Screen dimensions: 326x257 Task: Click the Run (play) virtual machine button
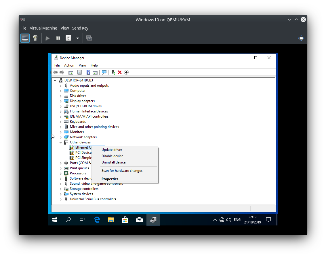click(x=47, y=38)
